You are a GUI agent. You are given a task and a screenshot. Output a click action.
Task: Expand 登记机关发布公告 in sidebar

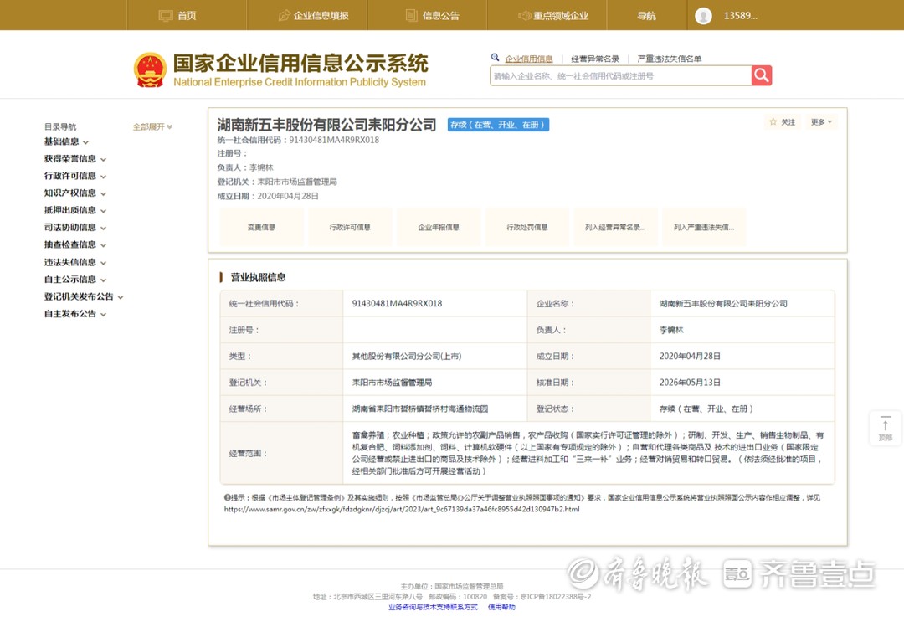tap(84, 297)
